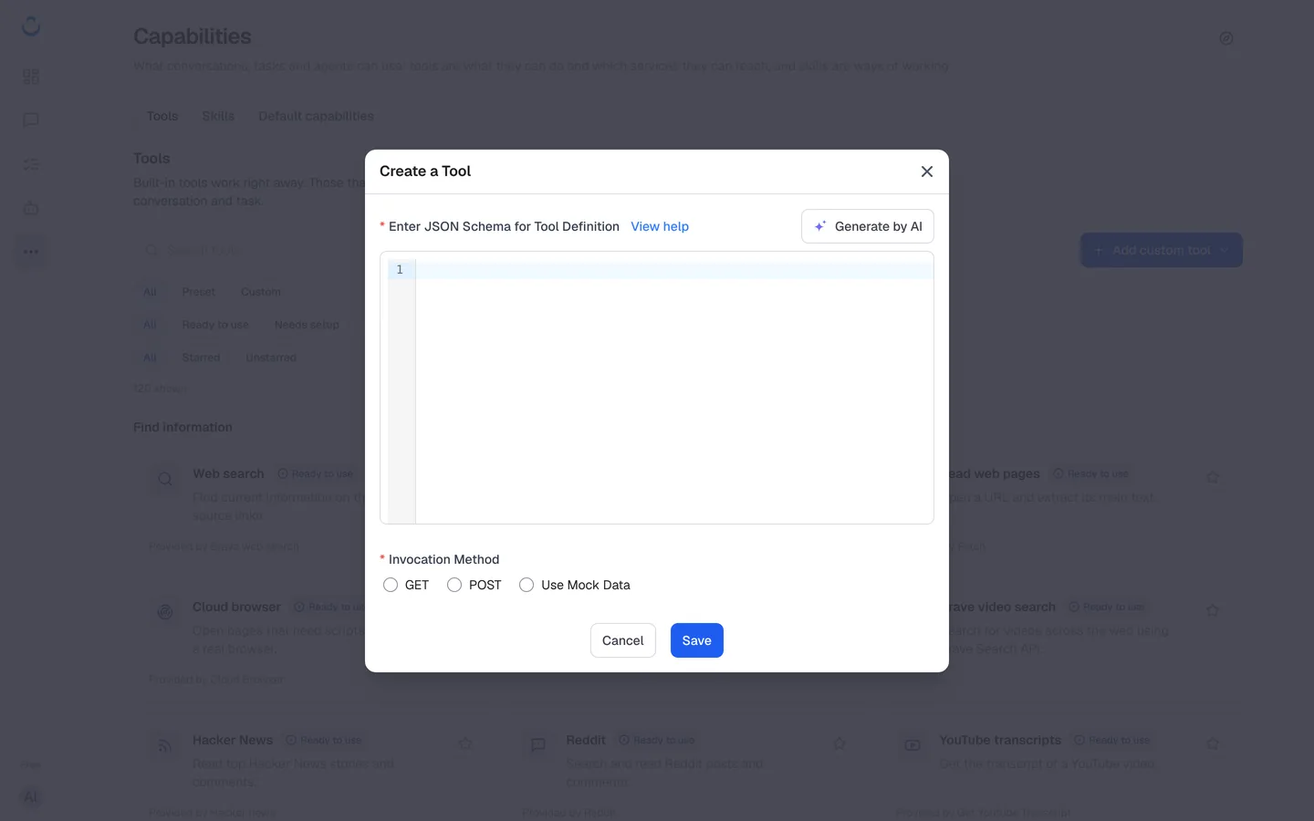Star the Reddit tool
Viewport: 1314px width, 821px height.
tap(839, 743)
